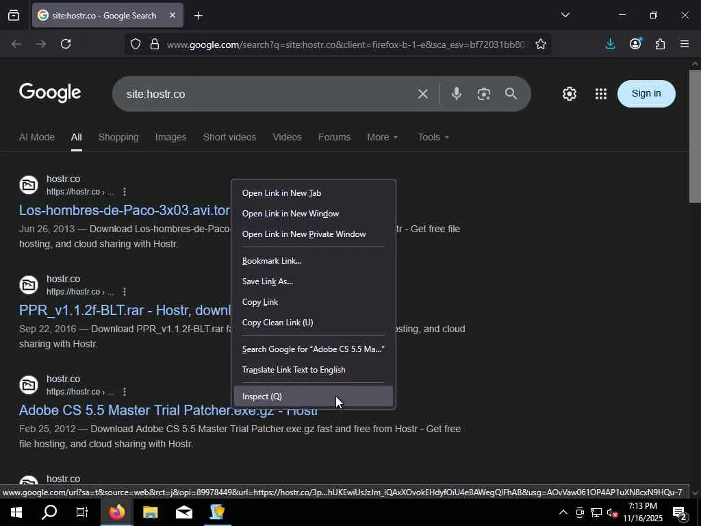
Task: Click in the Google search box
Action: coord(268,94)
